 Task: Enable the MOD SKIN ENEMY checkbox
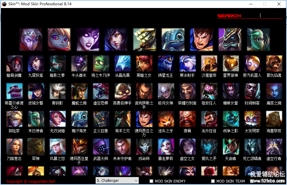151,181
